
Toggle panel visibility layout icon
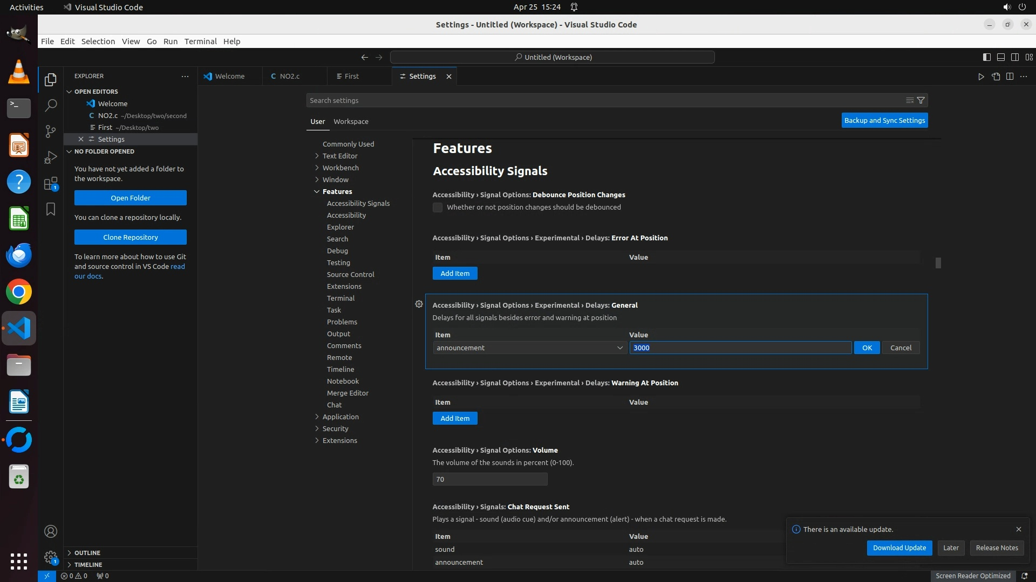pyautogui.click(x=1000, y=57)
